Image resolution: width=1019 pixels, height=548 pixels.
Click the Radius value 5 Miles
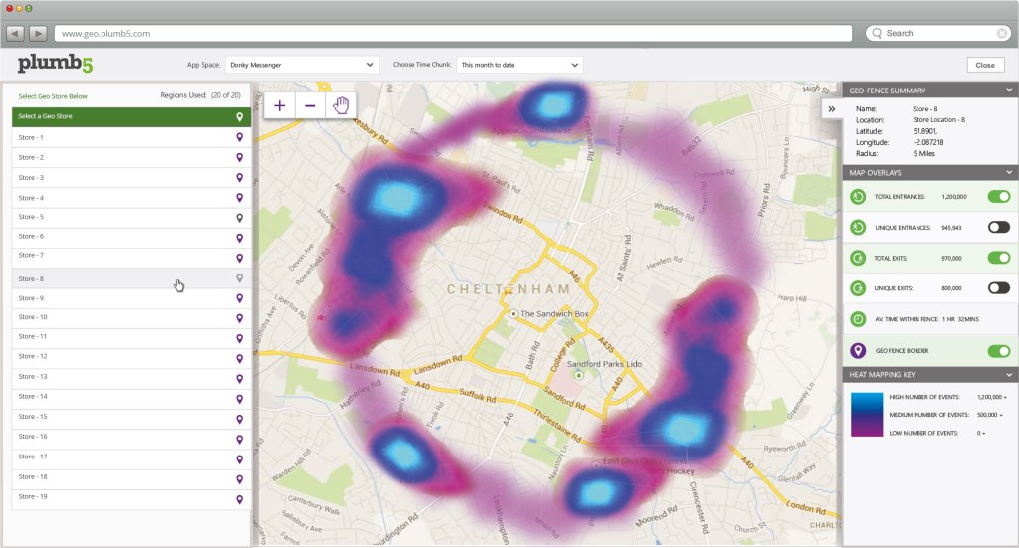coord(923,154)
